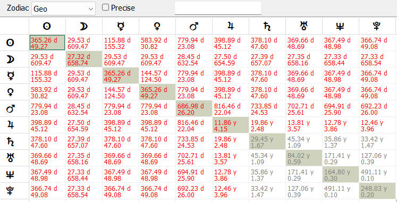Viewport: 397px width, 202px height.
Task: Click the Sun symbol column header
Action: point(47,26)
